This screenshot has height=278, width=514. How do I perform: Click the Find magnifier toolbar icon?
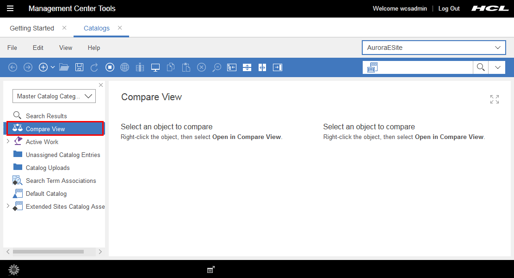(x=217, y=67)
